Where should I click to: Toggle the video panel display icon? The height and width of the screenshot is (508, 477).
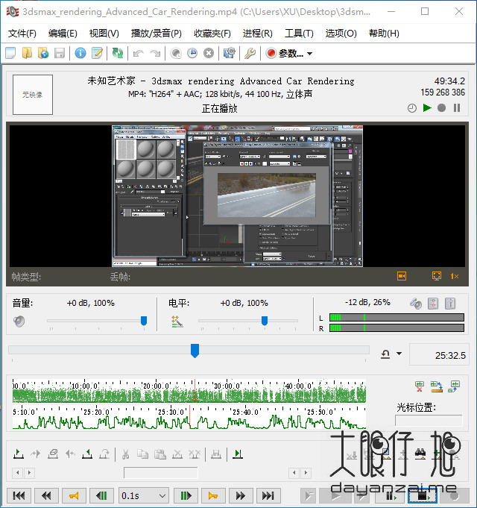click(x=402, y=276)
